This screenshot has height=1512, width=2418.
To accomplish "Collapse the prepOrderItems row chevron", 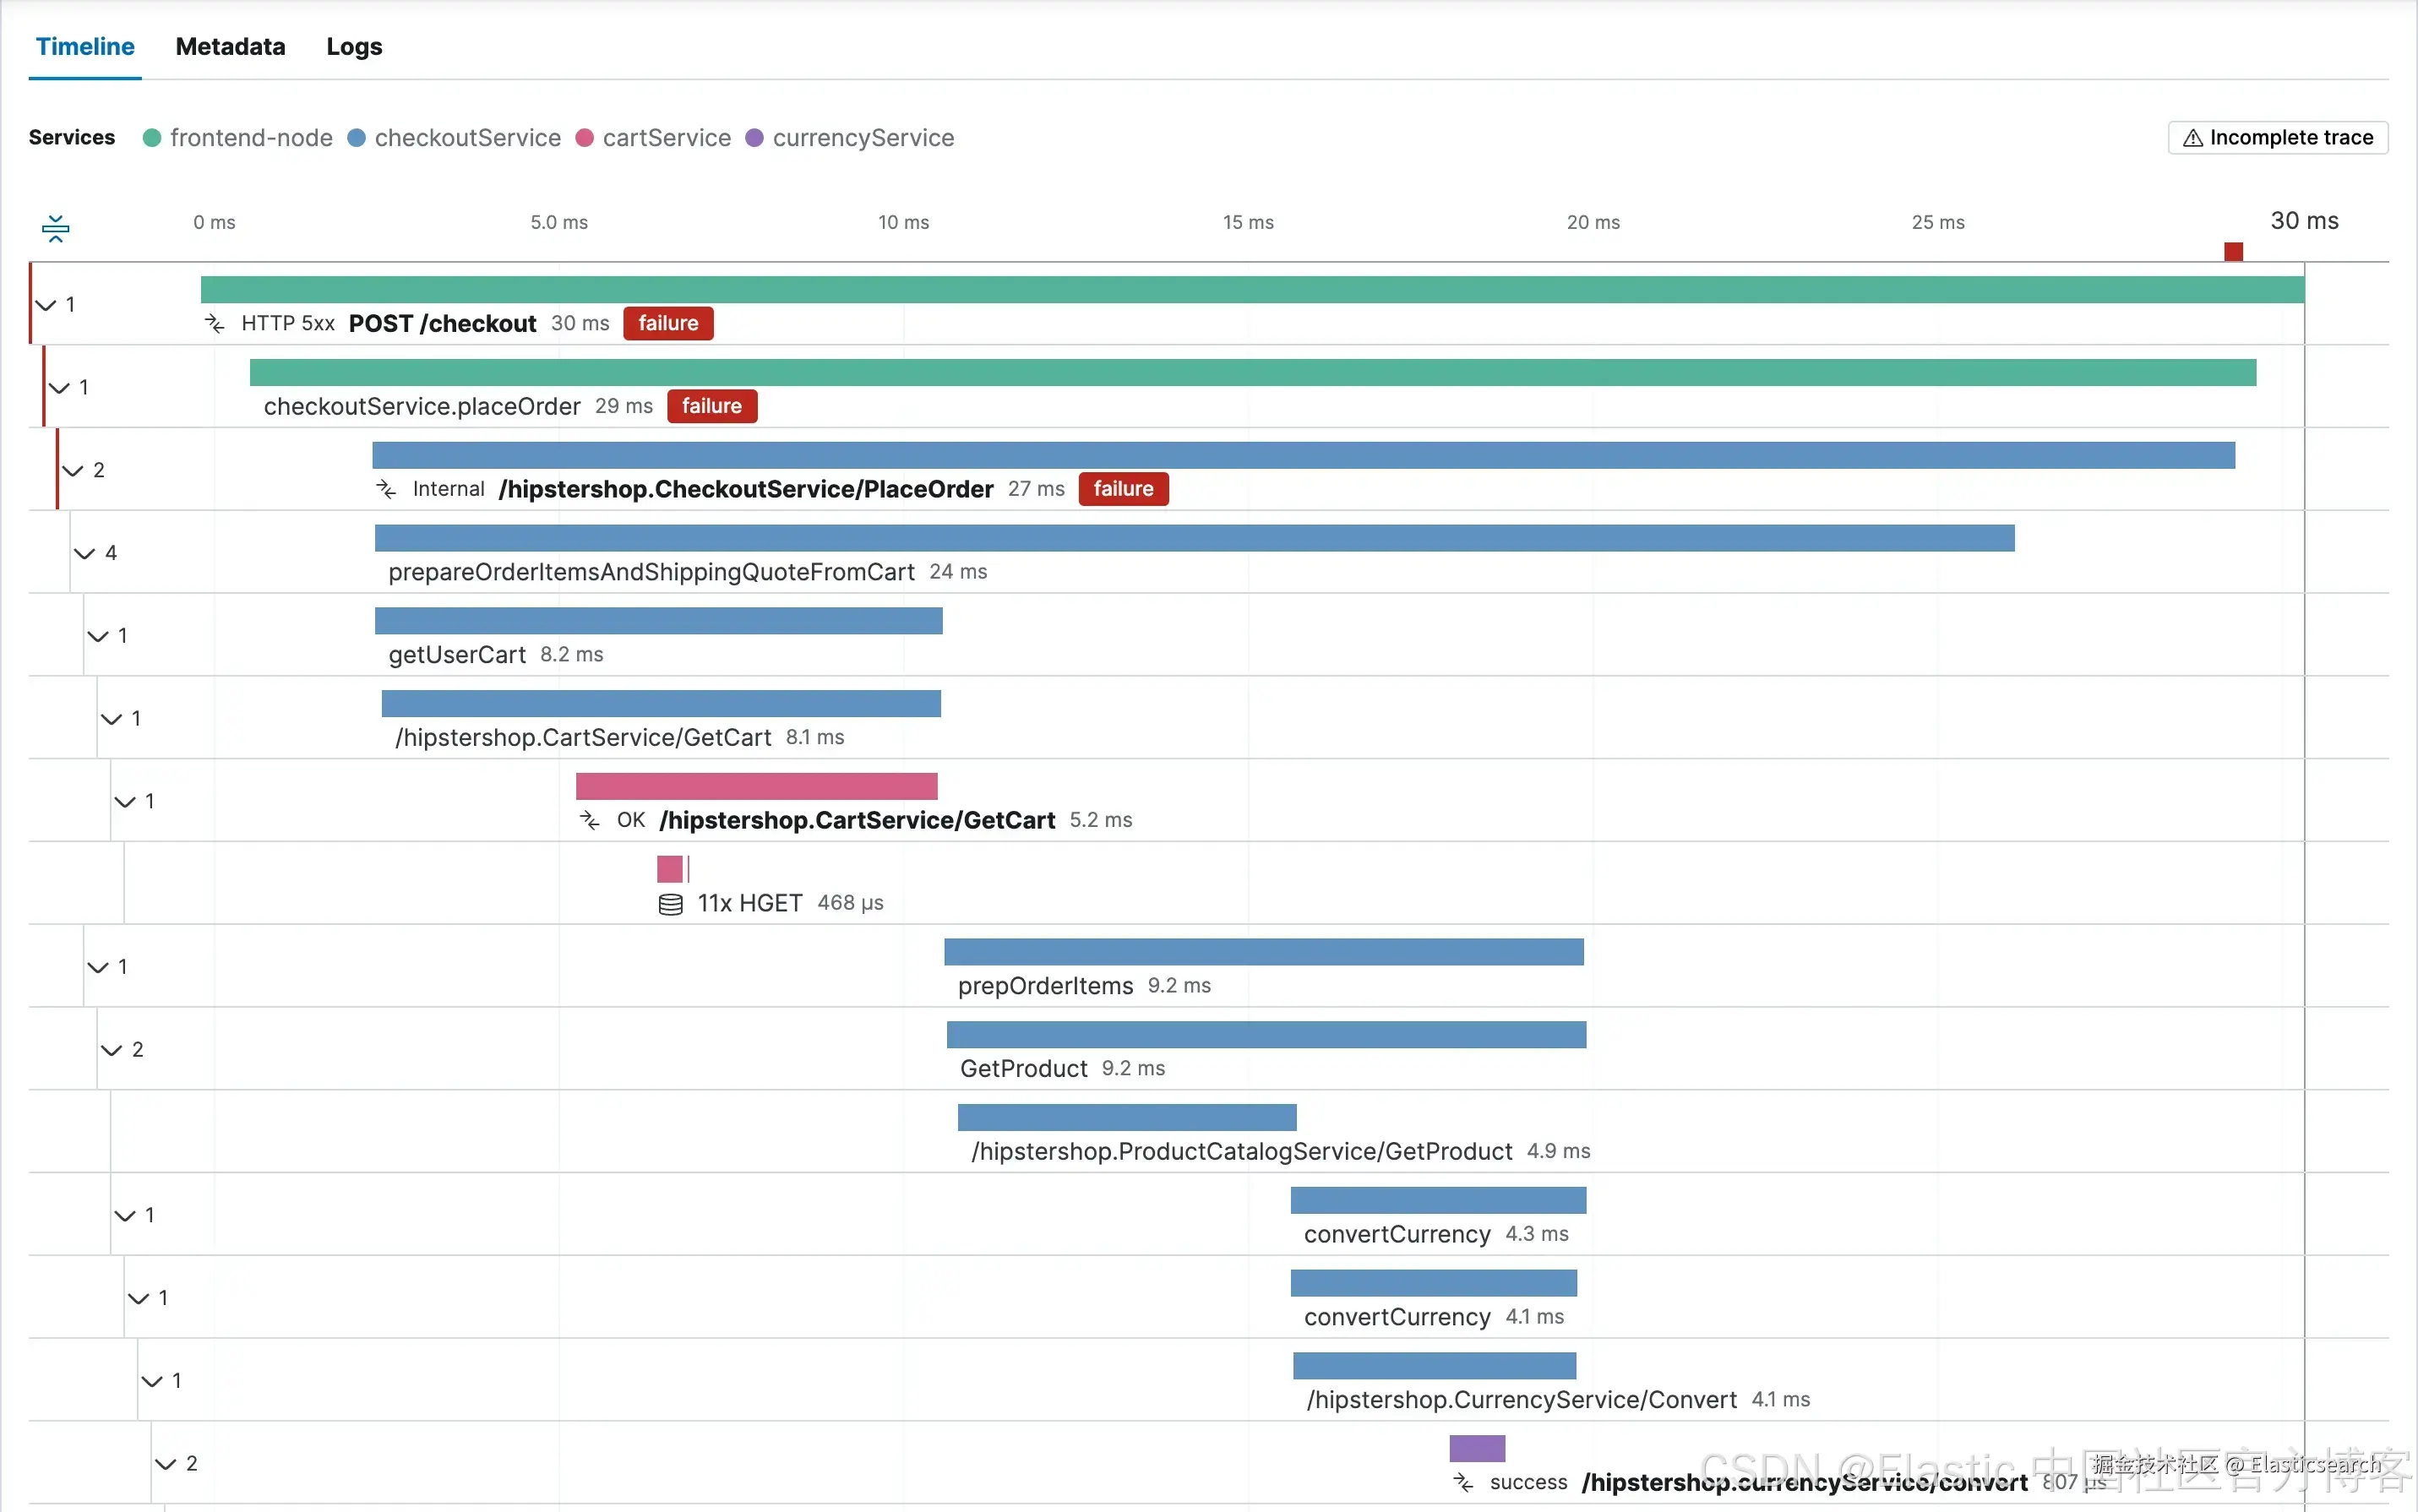I will (x=98, y=967).
